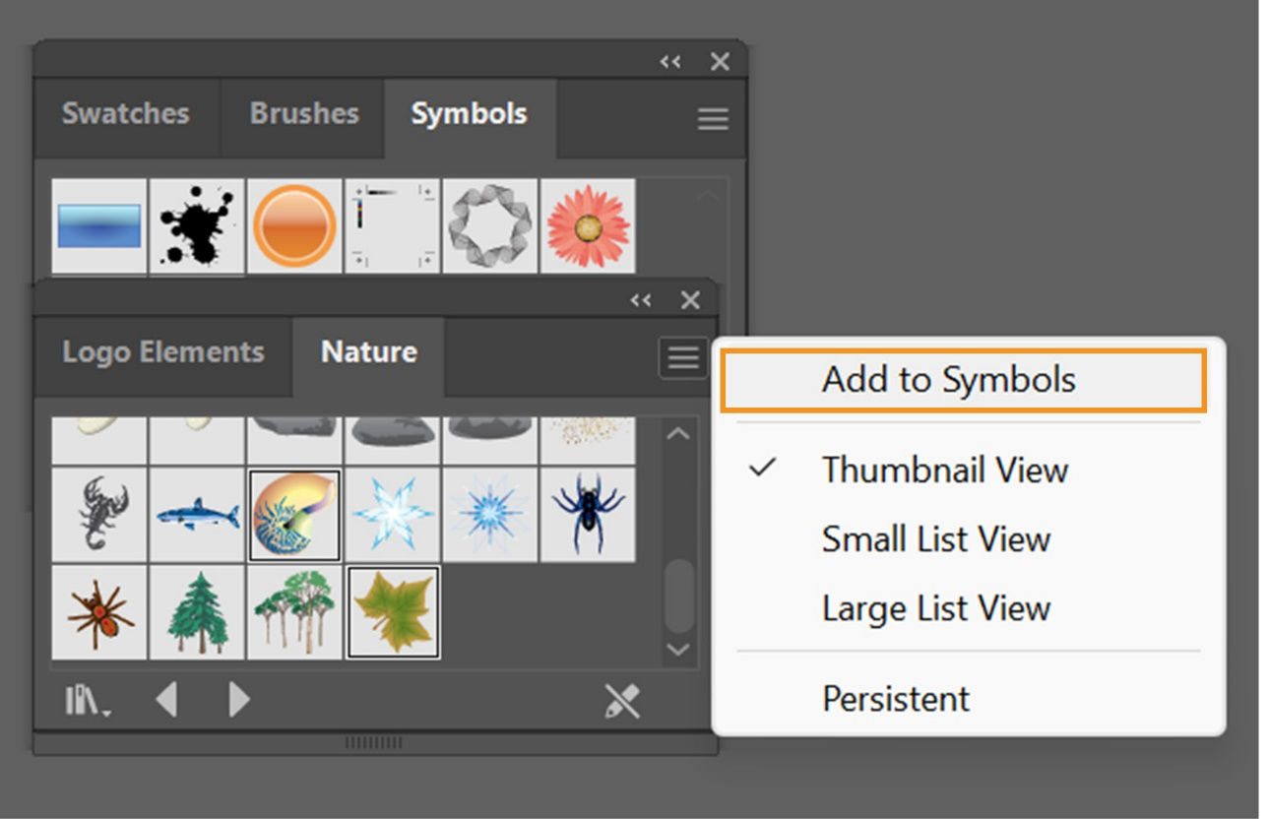
Task: Click the crossed-out pencil icon
Action: pyautogui.click(x=620, y=700)
